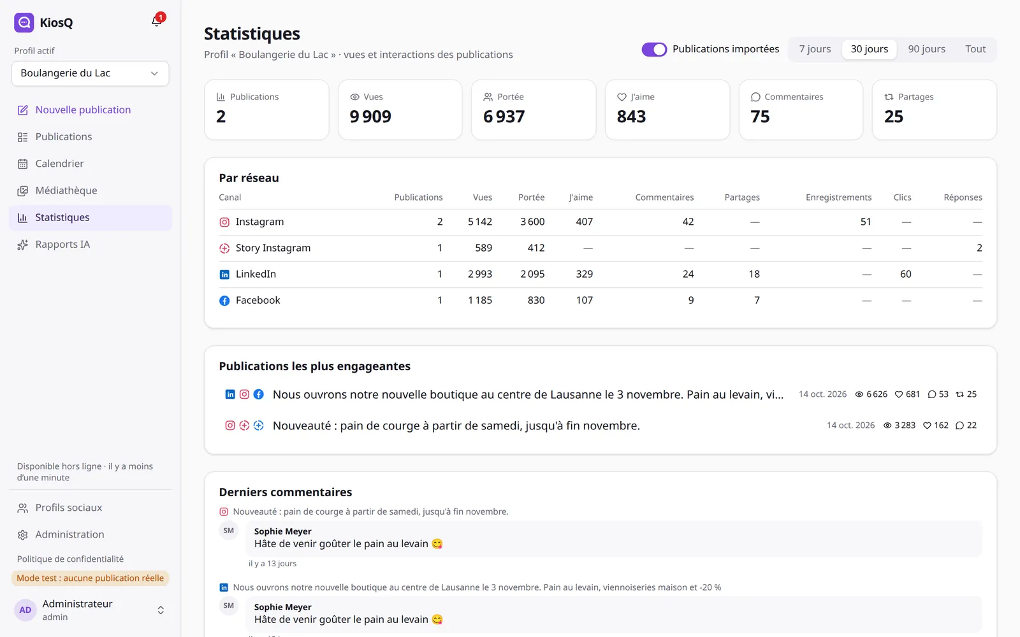Click the Commentaires bubble icon in the stats card
This screenshot has height=637, width=1020.
755,97
